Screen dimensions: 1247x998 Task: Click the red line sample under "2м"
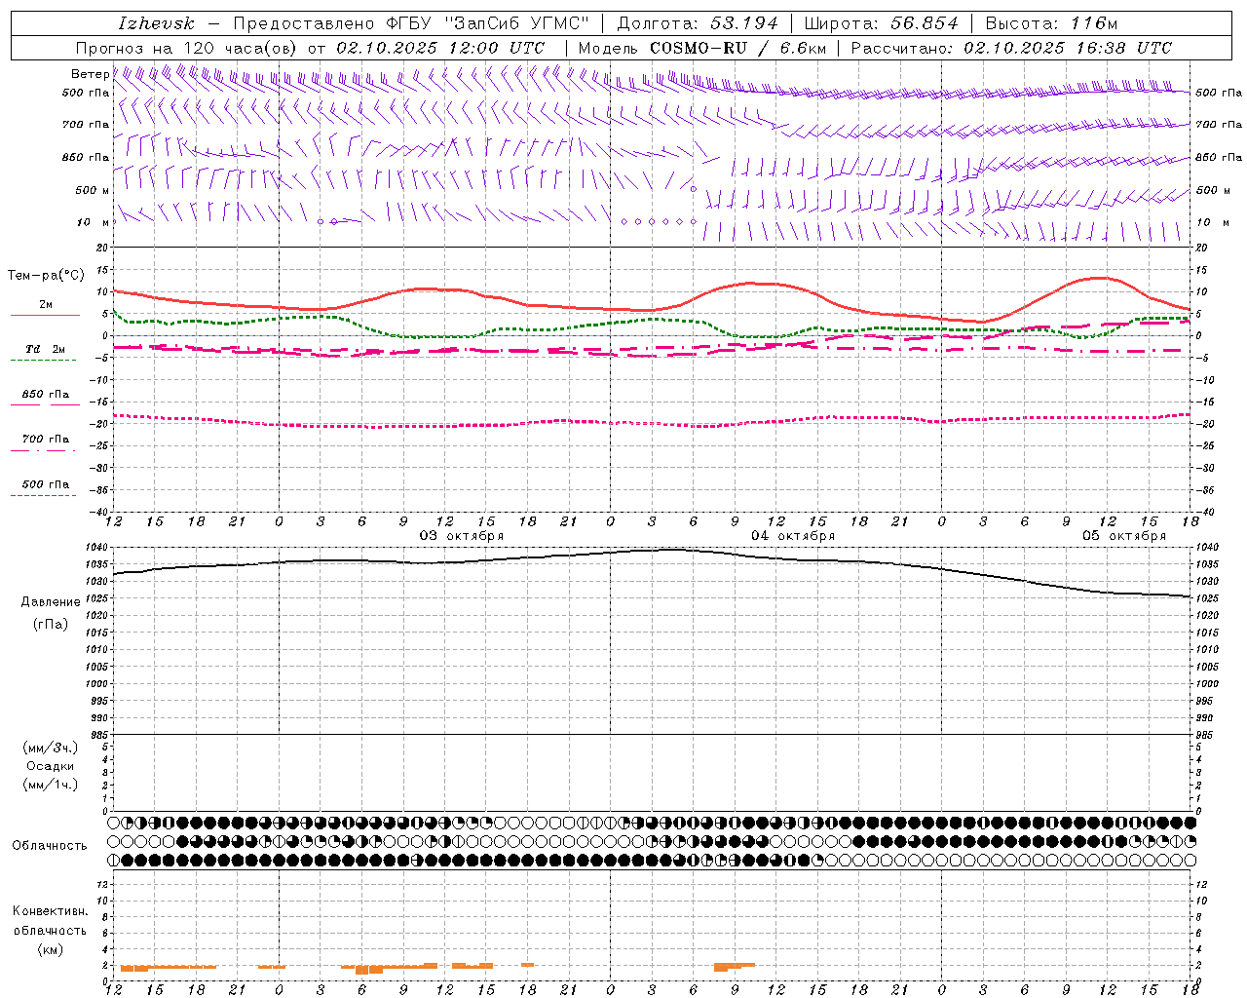[45, 316]
